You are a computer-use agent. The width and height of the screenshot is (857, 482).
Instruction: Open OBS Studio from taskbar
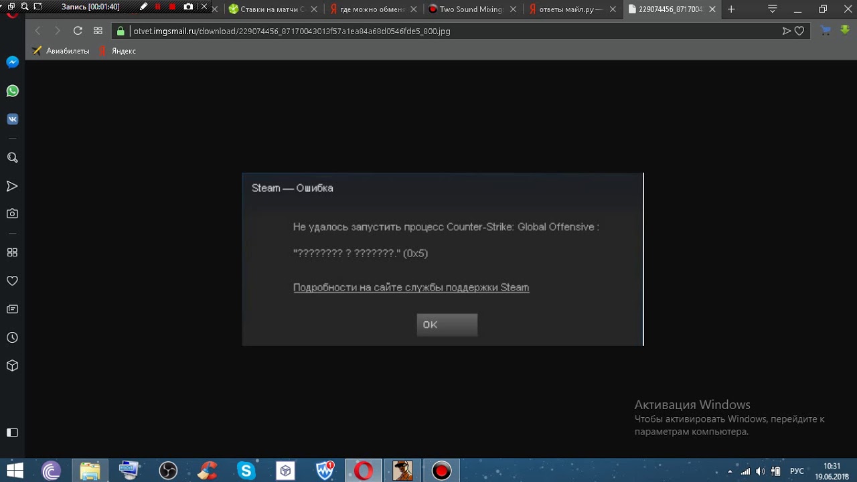(x=168, y=471)
